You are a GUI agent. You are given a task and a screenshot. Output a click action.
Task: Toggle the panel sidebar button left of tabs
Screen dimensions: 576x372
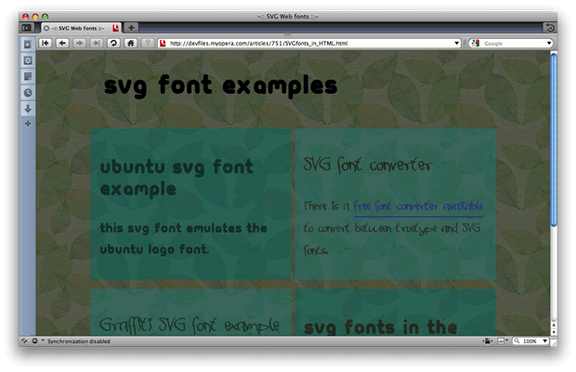27,28
